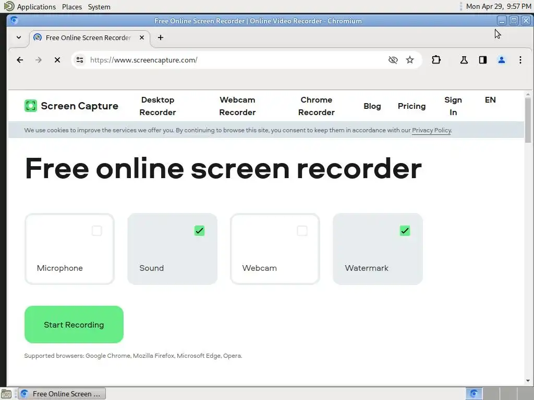
Task: Click the page vertical scrollbar thumb
Action: [x=528, y=120]
